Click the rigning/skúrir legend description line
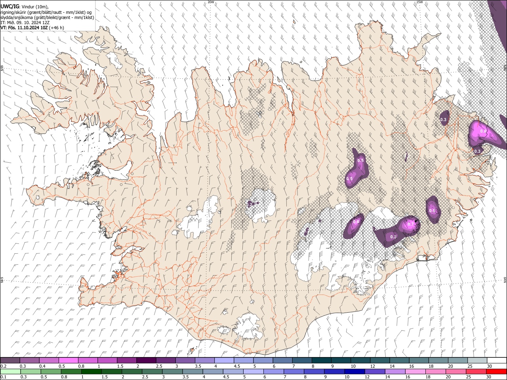 [x=46, y=12]
